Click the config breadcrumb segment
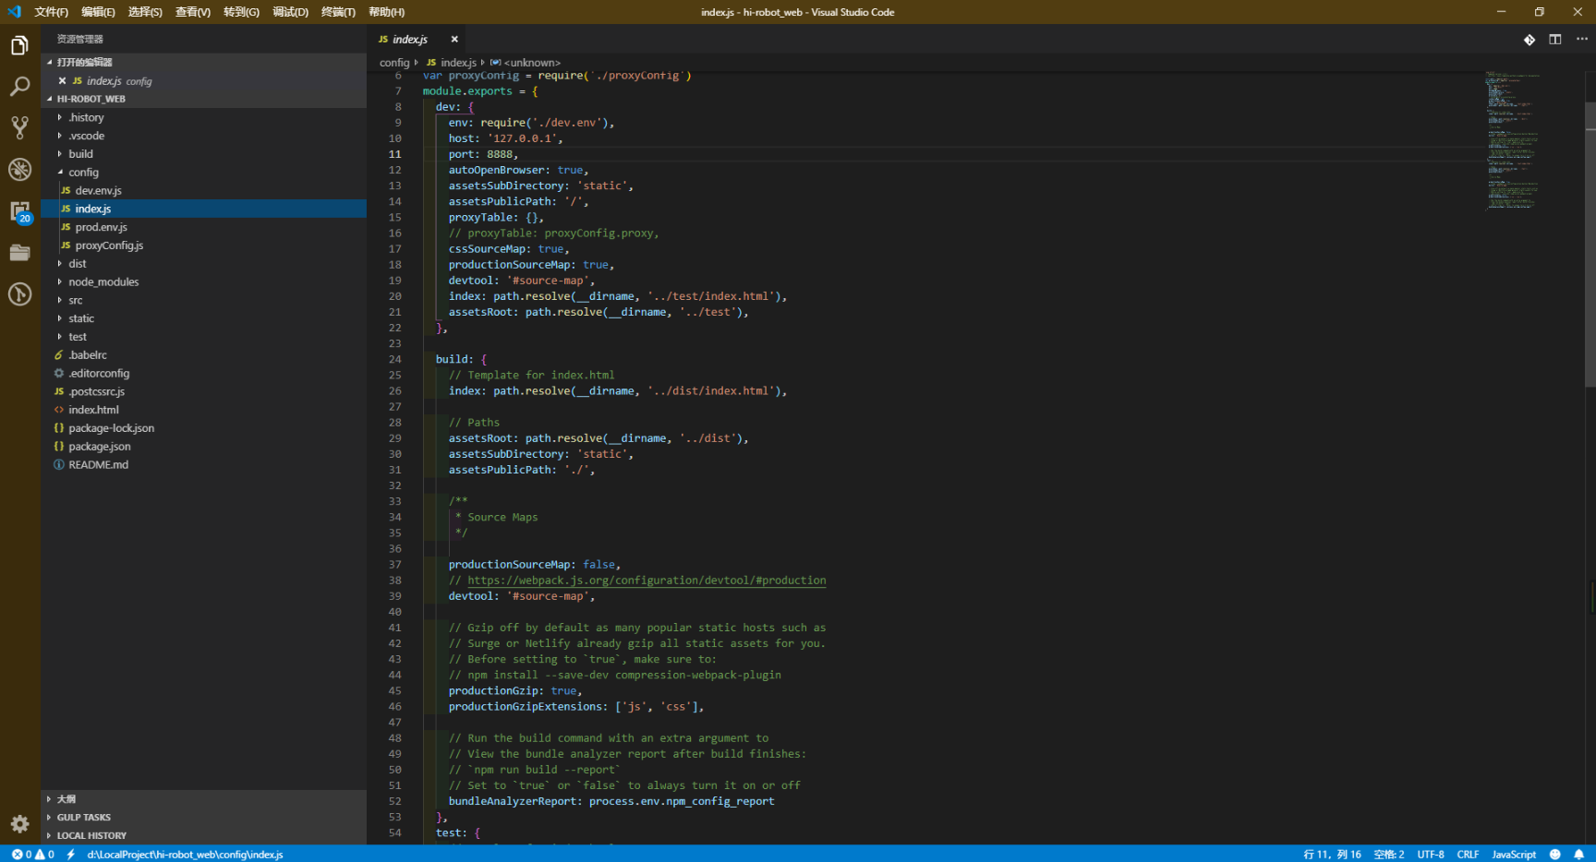The image size is (1596, 862). pyautogui.click(x=394, y=63)
